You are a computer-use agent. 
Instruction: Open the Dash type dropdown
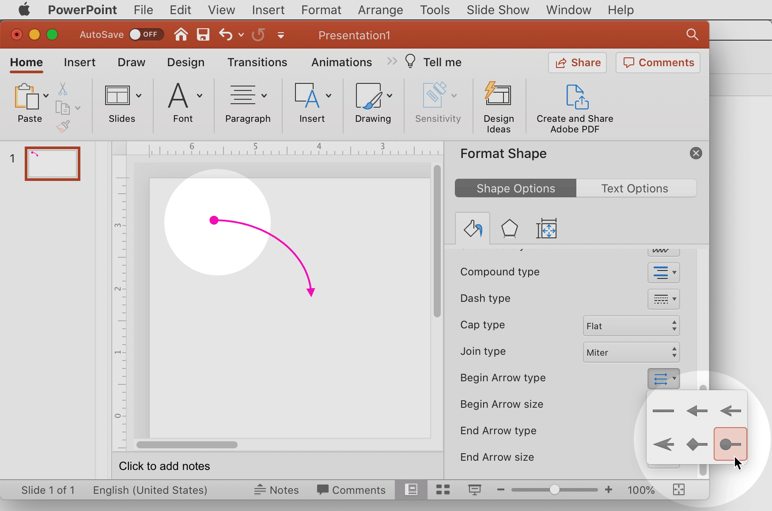663,299
